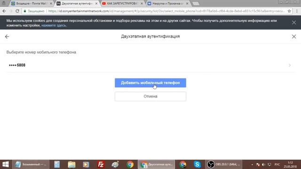Open the OBS 20.0.1 taskbar window
Viewport: 301px width, 169px height.
(x=224, y=164)
